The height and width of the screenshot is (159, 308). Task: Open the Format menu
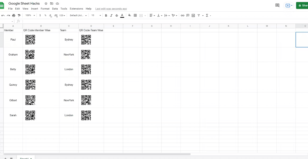click(x=45, y=9)
